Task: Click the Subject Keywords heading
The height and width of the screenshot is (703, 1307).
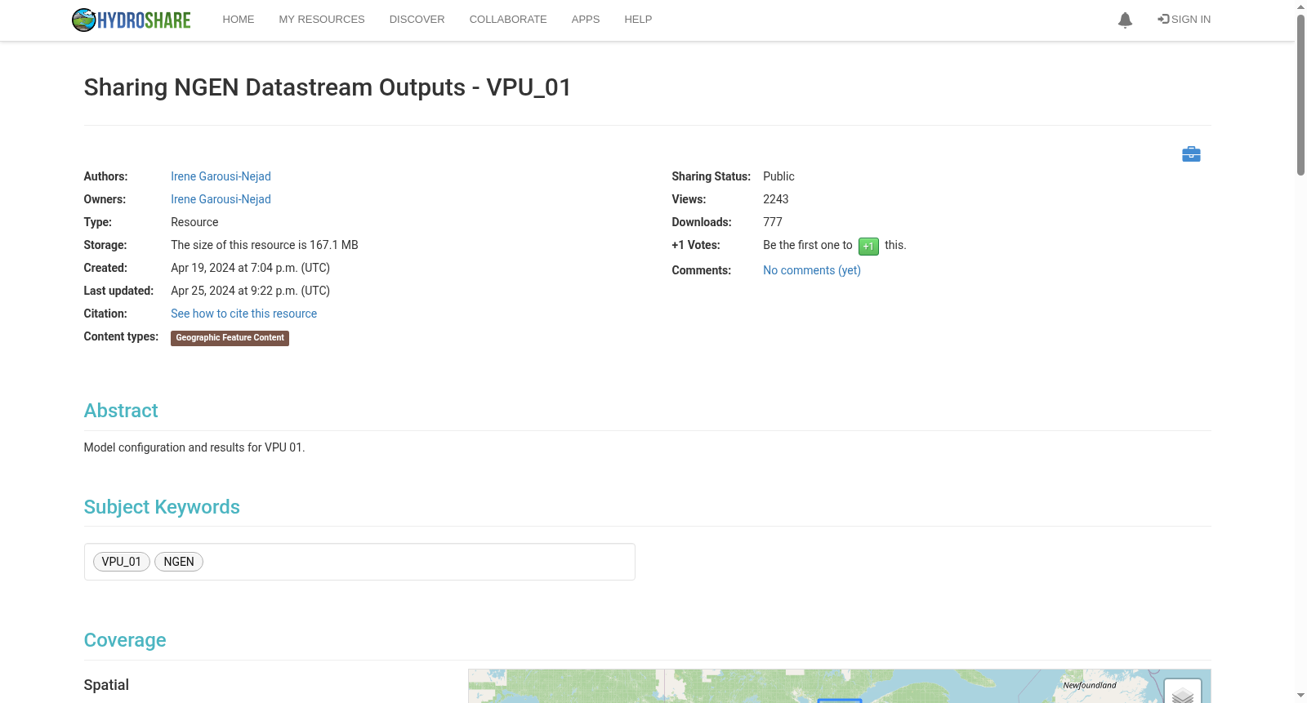Action: point(162,507)
